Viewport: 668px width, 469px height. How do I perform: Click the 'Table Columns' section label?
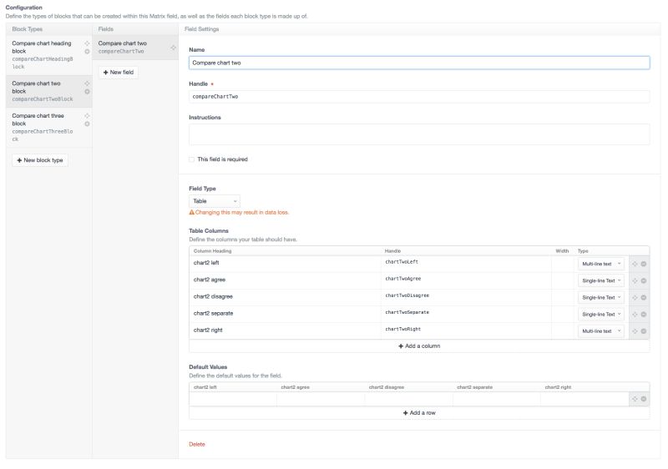(209, 230)
